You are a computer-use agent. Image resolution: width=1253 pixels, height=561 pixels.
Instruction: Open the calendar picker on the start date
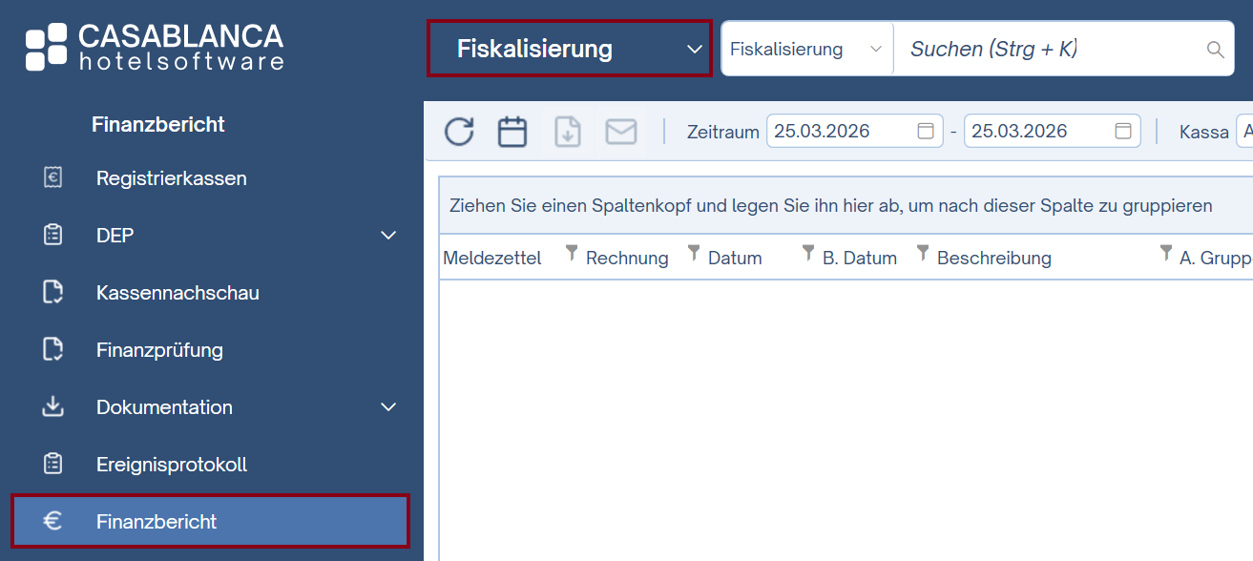point(925,131)
